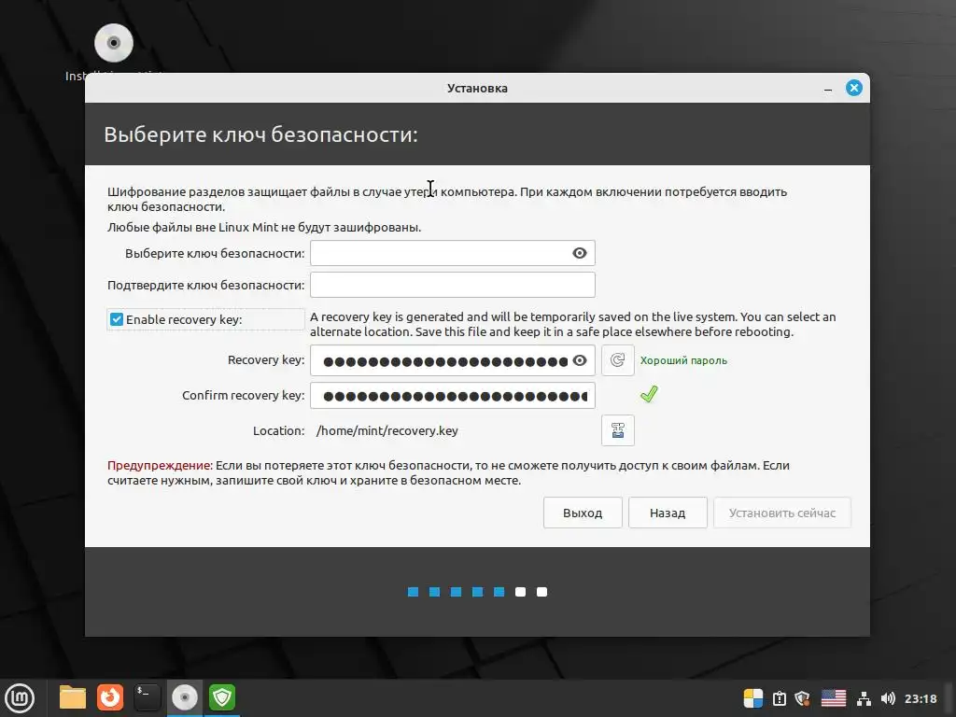
Task: Open the clipboard/notification tray icon
Action: pyautogui.click(x=780, y=698)
